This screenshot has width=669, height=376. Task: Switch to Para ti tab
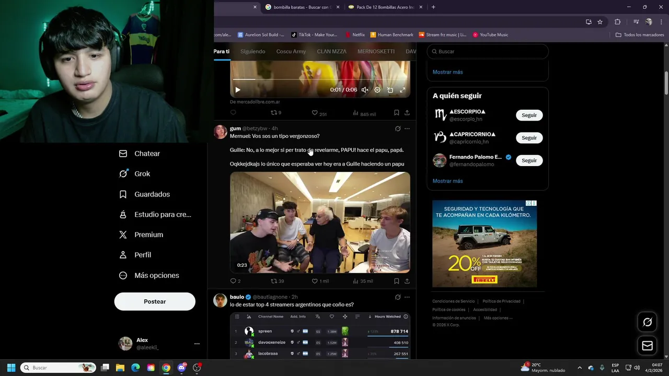tap(222, 52)
